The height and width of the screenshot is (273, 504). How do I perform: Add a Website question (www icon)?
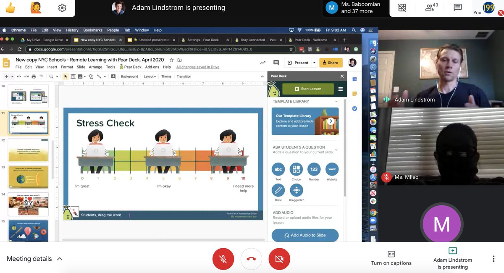click(332, 169)
